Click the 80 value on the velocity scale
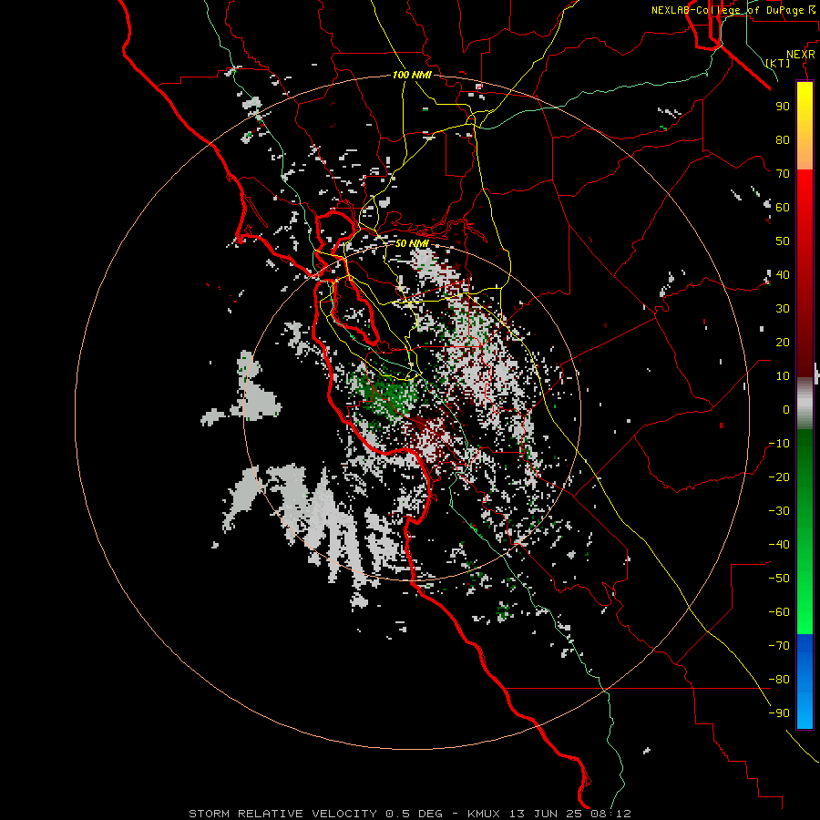This screenshot has width=820, height=820. (783, 139)
